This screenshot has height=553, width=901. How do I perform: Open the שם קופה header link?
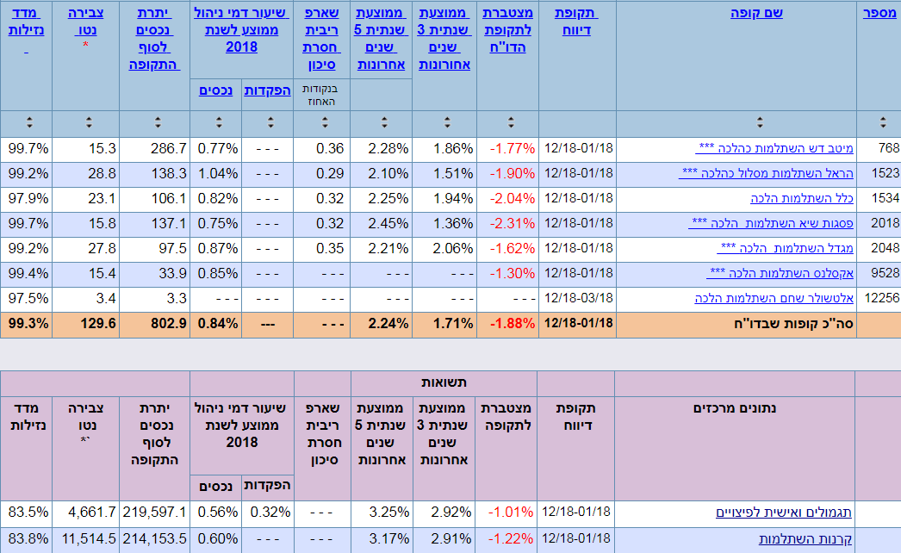756,13
